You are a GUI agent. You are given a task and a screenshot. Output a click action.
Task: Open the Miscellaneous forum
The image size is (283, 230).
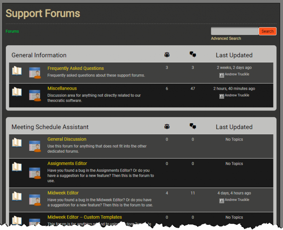point(62,88)
